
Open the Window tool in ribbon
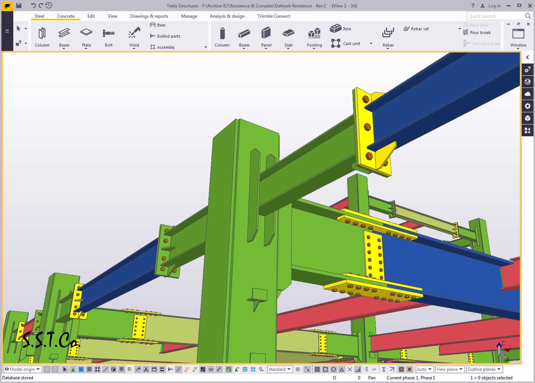(518, 37)
